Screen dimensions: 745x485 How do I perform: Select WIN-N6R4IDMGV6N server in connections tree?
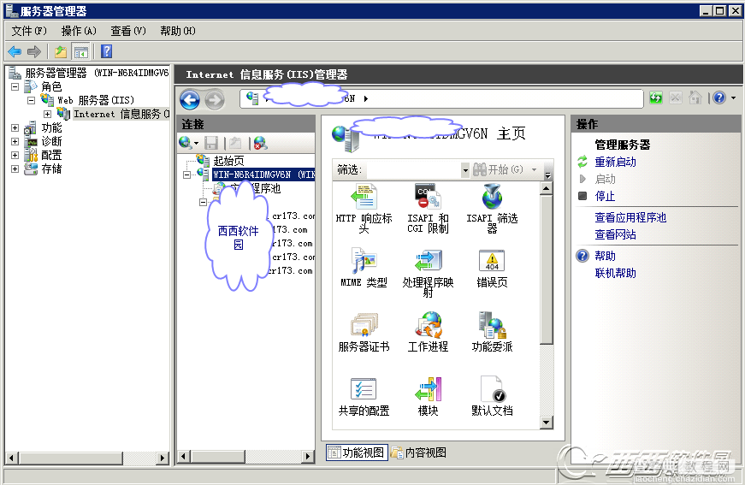263,174
